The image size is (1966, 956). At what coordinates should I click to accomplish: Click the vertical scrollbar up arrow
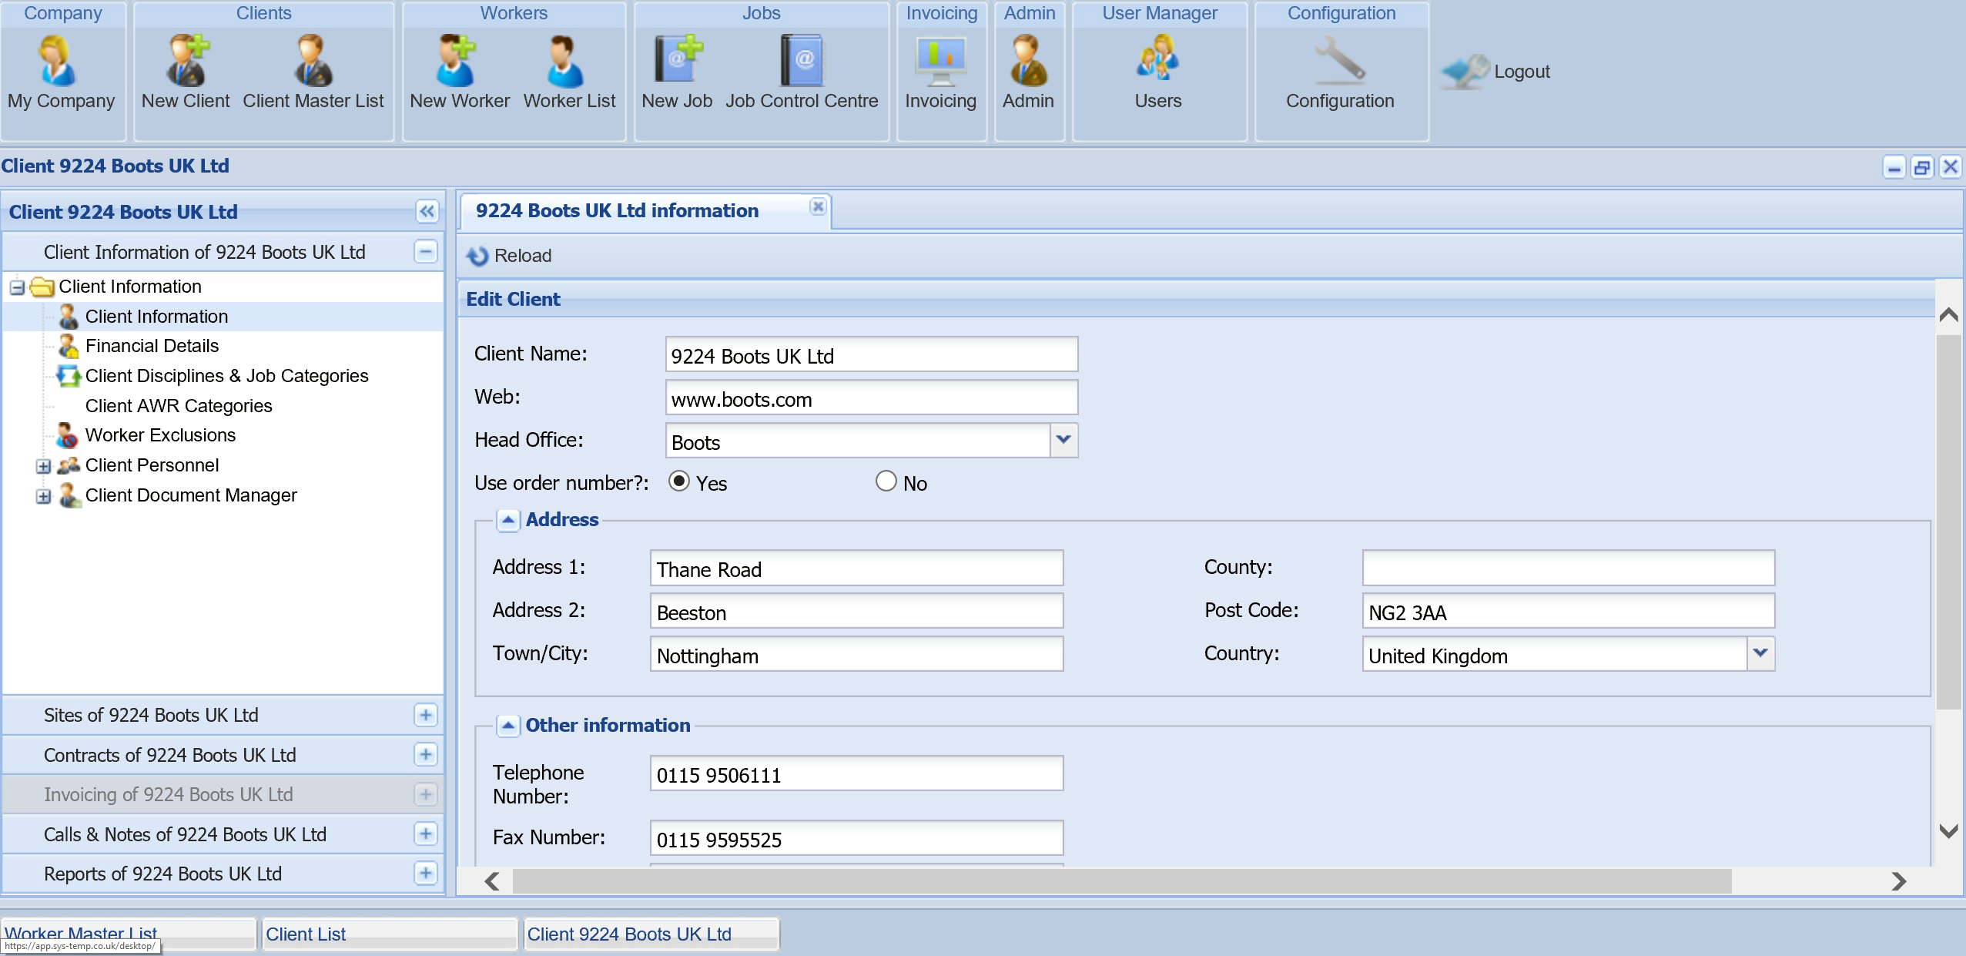point(1948,314)
